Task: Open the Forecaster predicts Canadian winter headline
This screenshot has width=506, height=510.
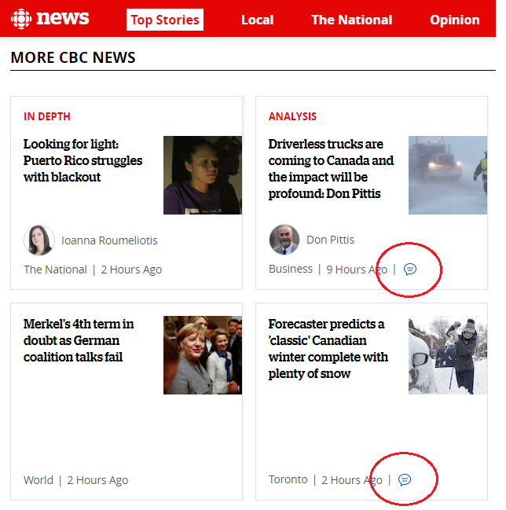Action: (x=328, y=349)
